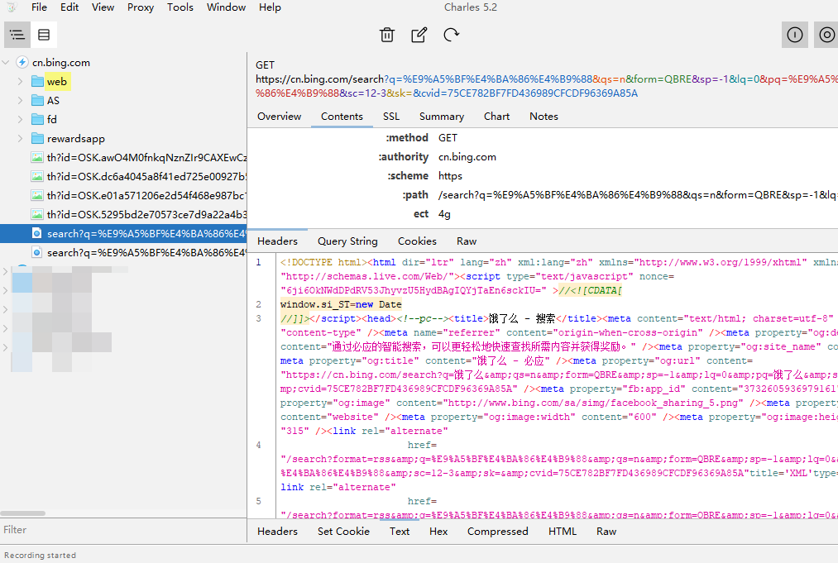Click the :method header row GET
The width and height of the screenshot is (838, 563).
point(543,138)
